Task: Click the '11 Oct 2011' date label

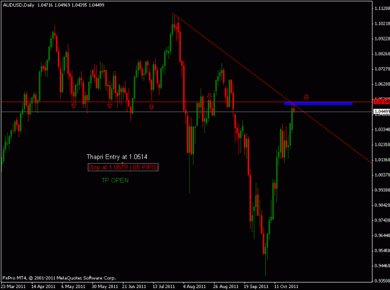Action: pyautogui.click(x=286, y=286)
